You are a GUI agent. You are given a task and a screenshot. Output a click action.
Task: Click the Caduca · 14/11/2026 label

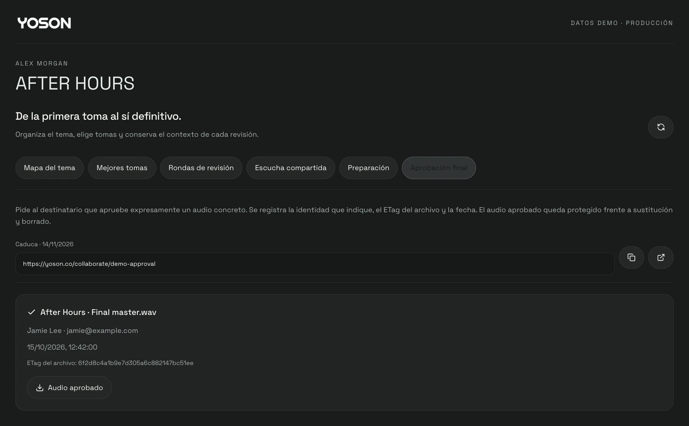[44, 244]
